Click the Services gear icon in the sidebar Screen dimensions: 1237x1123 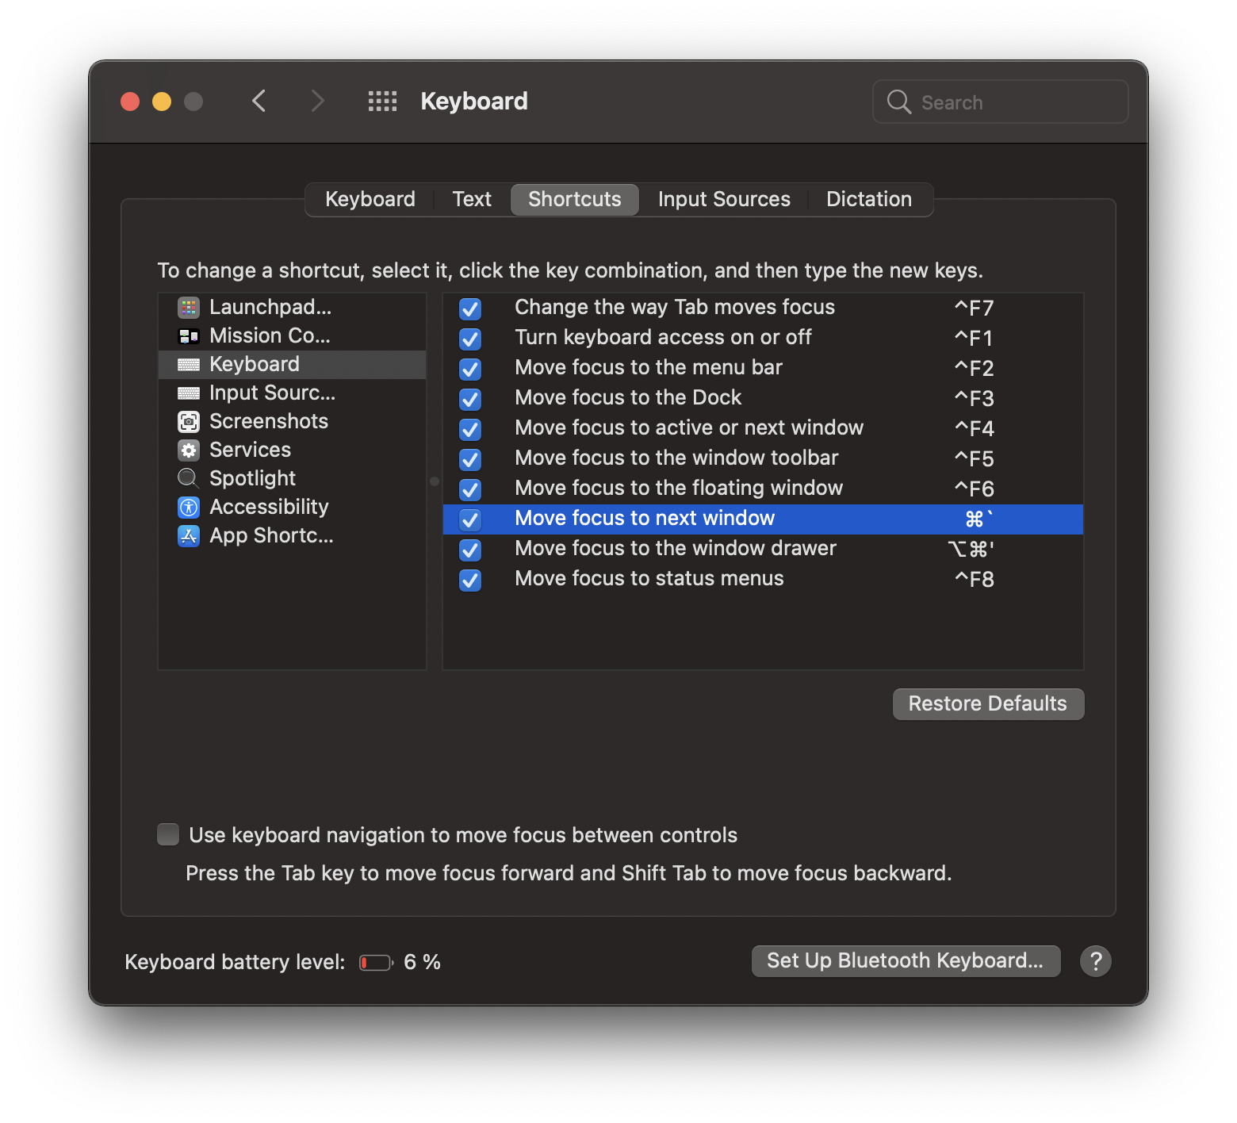point(189,450)
